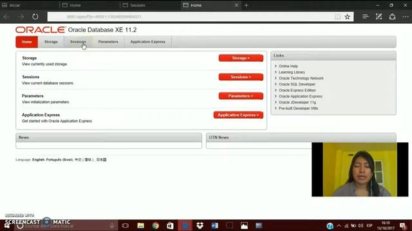This screenshot has height=231, width=412.
Task: Click the microphone icon in taskbar search
Action: 112,225
